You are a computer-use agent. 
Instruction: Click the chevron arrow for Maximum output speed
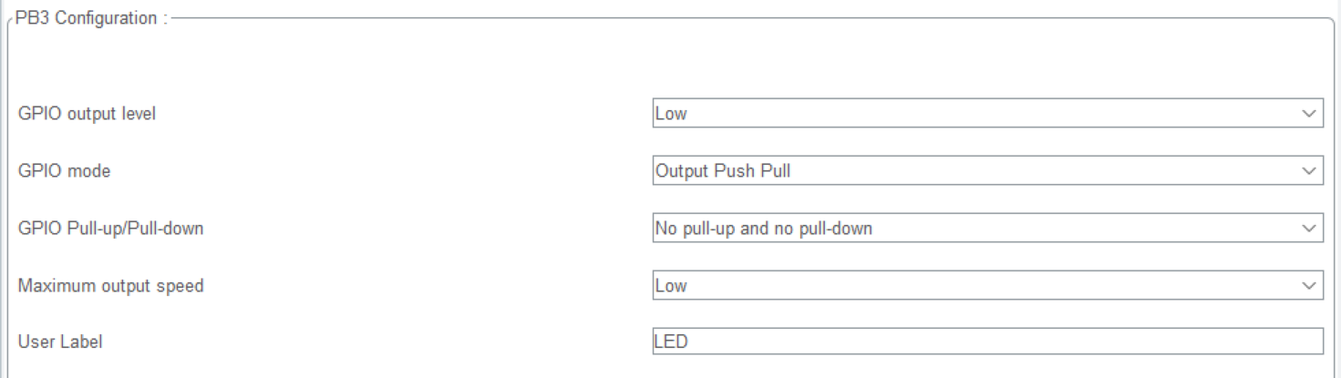click(x=1309, y=285)
